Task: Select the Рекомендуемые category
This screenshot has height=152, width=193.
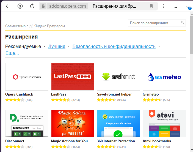Action: (23, 46)
